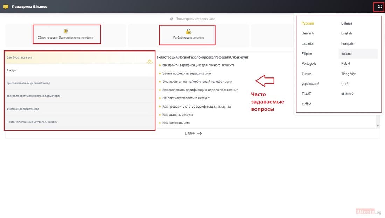This screenshot has height=218, width=385.
Task: Click the arrow next to Далее
Action: click(199, 134)
